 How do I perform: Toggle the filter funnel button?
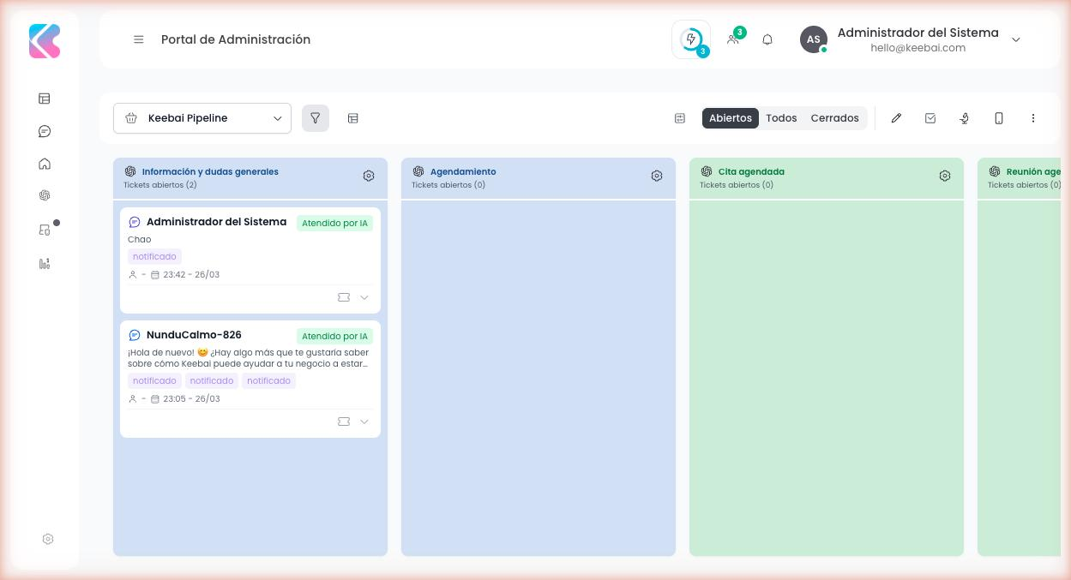click(x=316, y=118)
